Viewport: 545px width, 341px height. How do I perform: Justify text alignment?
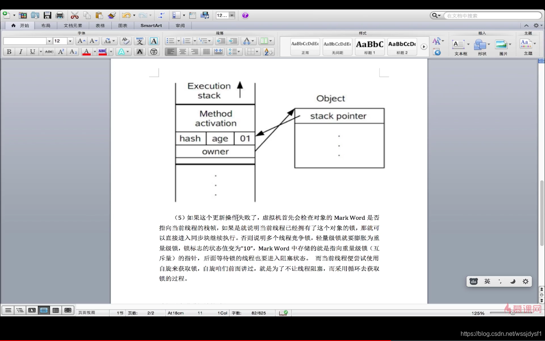(207, 52)
